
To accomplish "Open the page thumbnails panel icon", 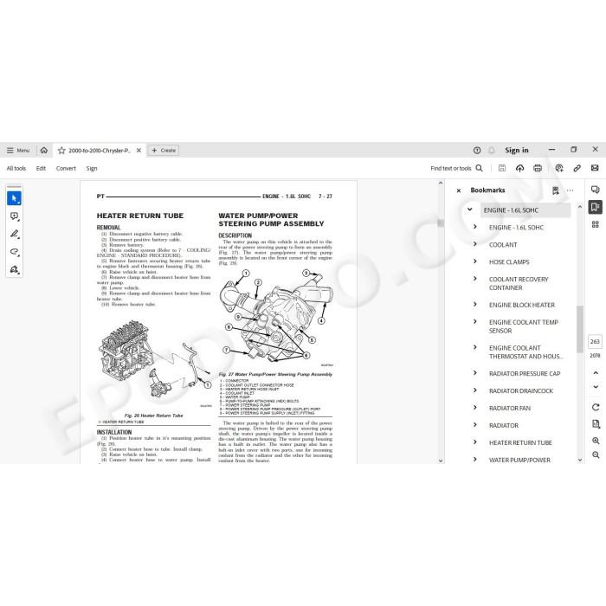I will click(x=596, y=224).
